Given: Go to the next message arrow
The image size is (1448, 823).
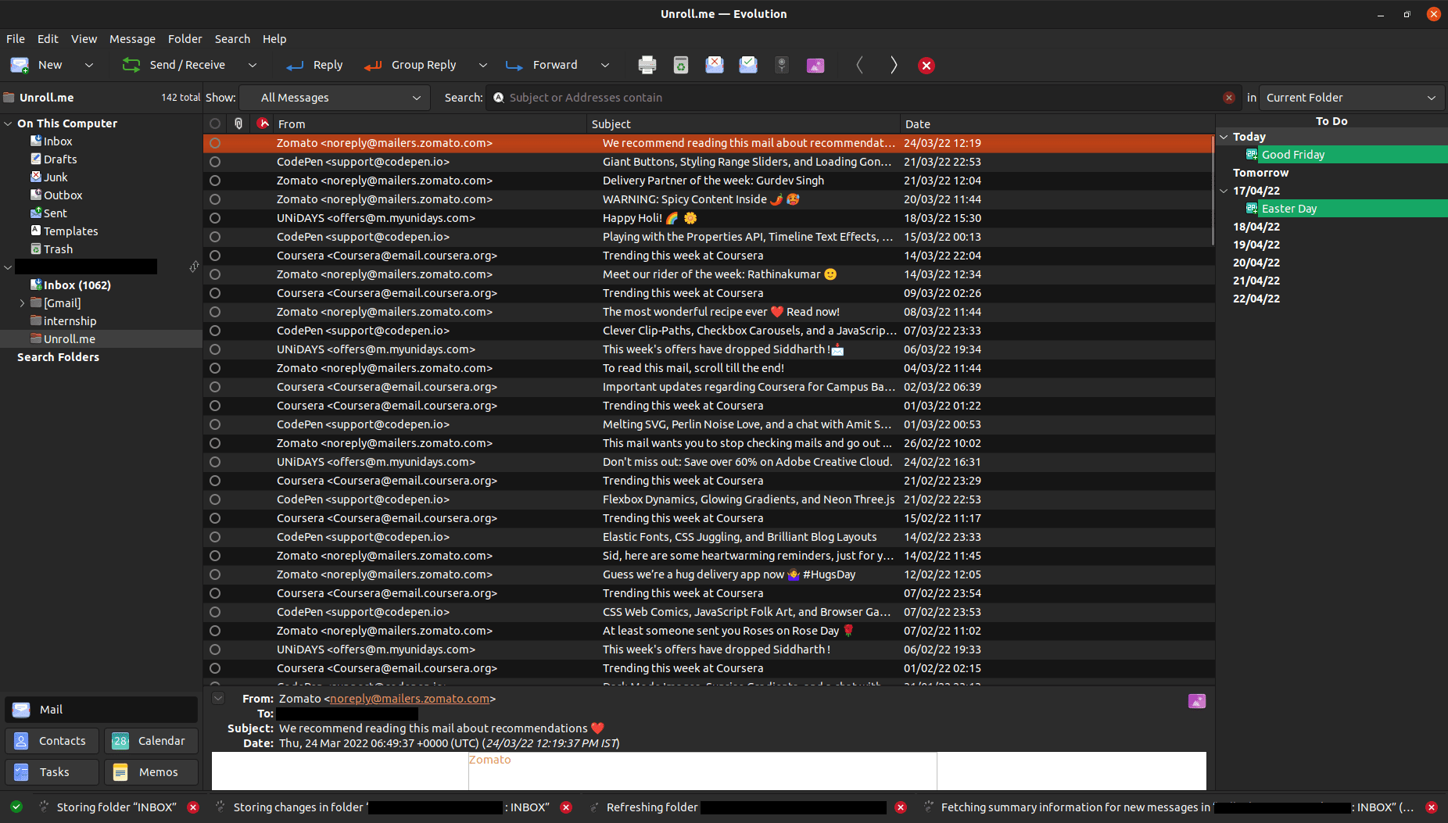Looking at the screenshot, I should [x=894, y=65].
